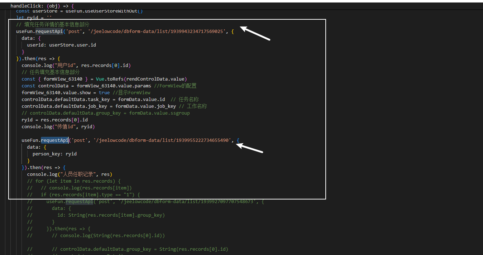
Task: Click the API path string ending in 1939943234717569025
Action: coord(157,32)
